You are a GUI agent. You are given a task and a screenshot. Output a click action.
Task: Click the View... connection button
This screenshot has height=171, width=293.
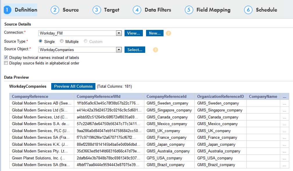coord(134,33)
